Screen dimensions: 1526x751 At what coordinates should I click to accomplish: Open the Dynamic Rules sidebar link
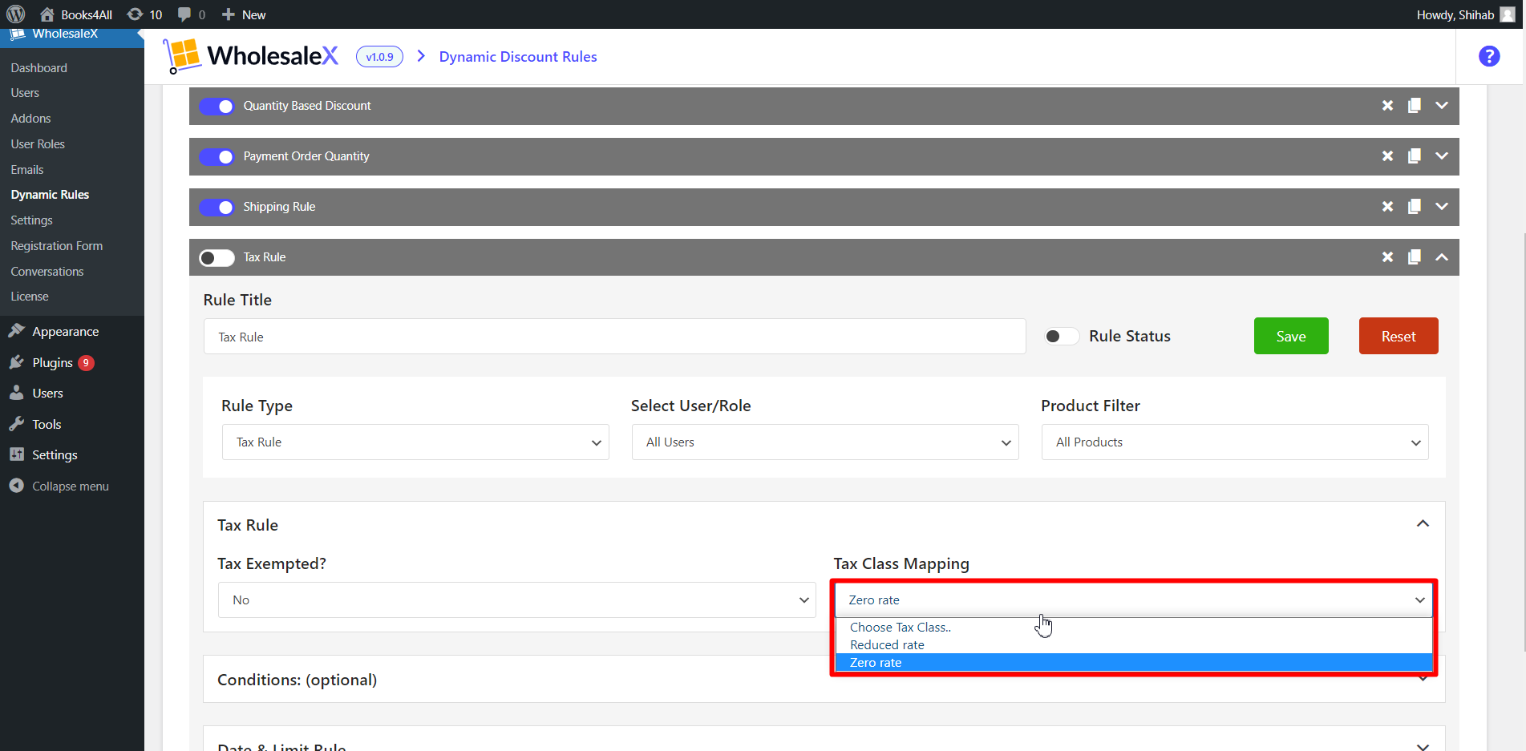[x=50, y=195]
